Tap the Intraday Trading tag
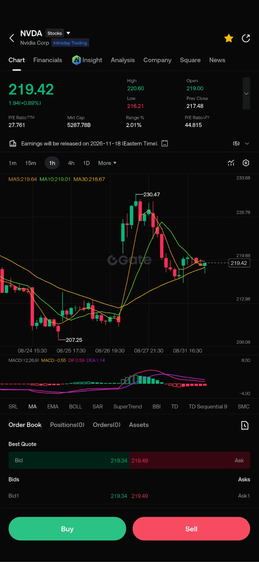 click(70, 43)
